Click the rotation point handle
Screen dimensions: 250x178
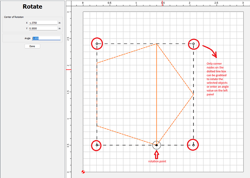pyautogui.click(x=156, y=145)
